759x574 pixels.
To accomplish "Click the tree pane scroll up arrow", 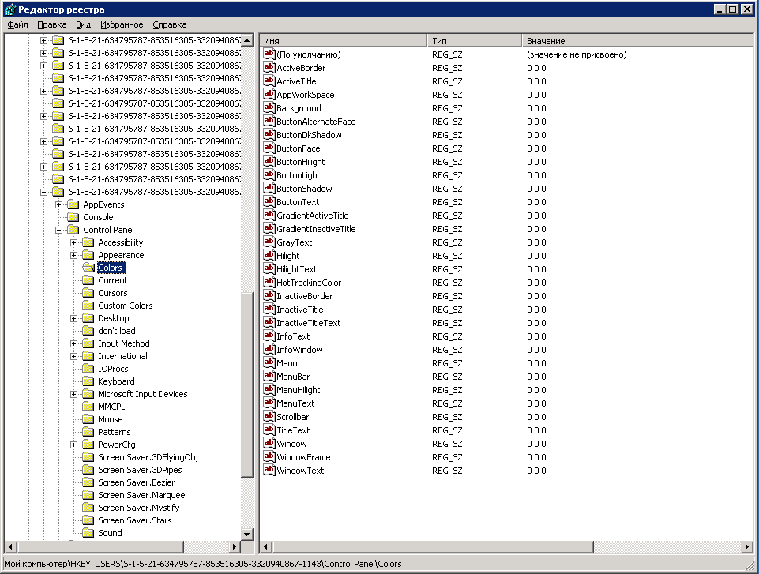I will pos(247,40).
